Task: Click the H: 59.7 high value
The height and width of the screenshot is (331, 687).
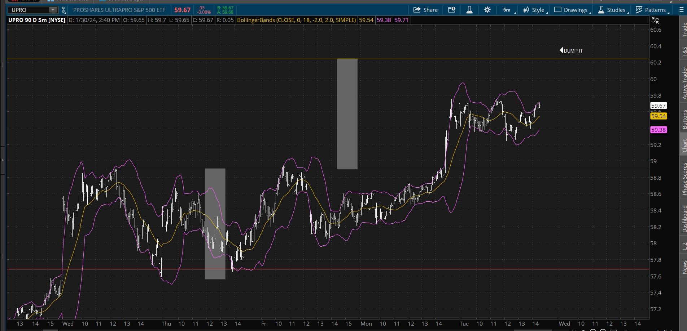Action: pyautogui.click(x=157, y=20)
